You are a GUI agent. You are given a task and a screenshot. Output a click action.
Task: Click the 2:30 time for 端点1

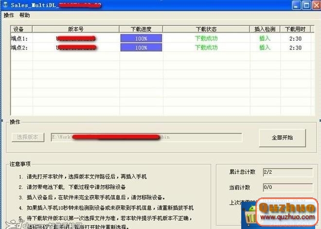[x=295, y=39]
